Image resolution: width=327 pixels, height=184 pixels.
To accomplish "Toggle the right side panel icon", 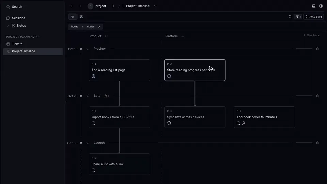I will (321, 6).
